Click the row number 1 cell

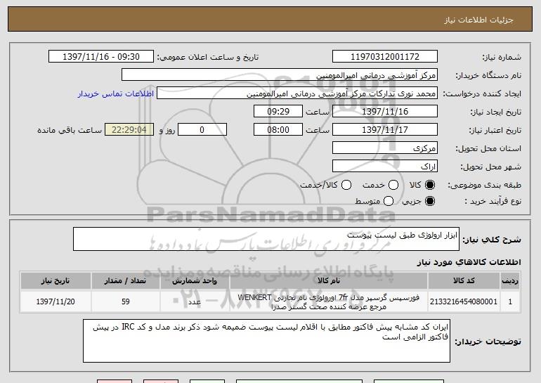(510, 301)
